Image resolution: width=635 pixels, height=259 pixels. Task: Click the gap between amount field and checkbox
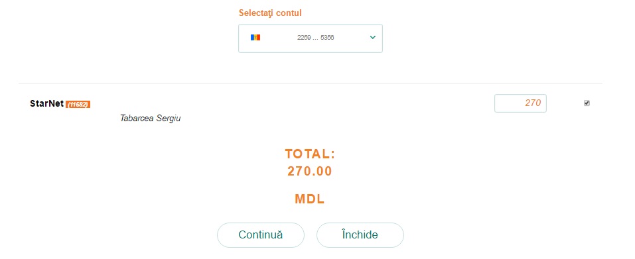click(x=565, y=103)
